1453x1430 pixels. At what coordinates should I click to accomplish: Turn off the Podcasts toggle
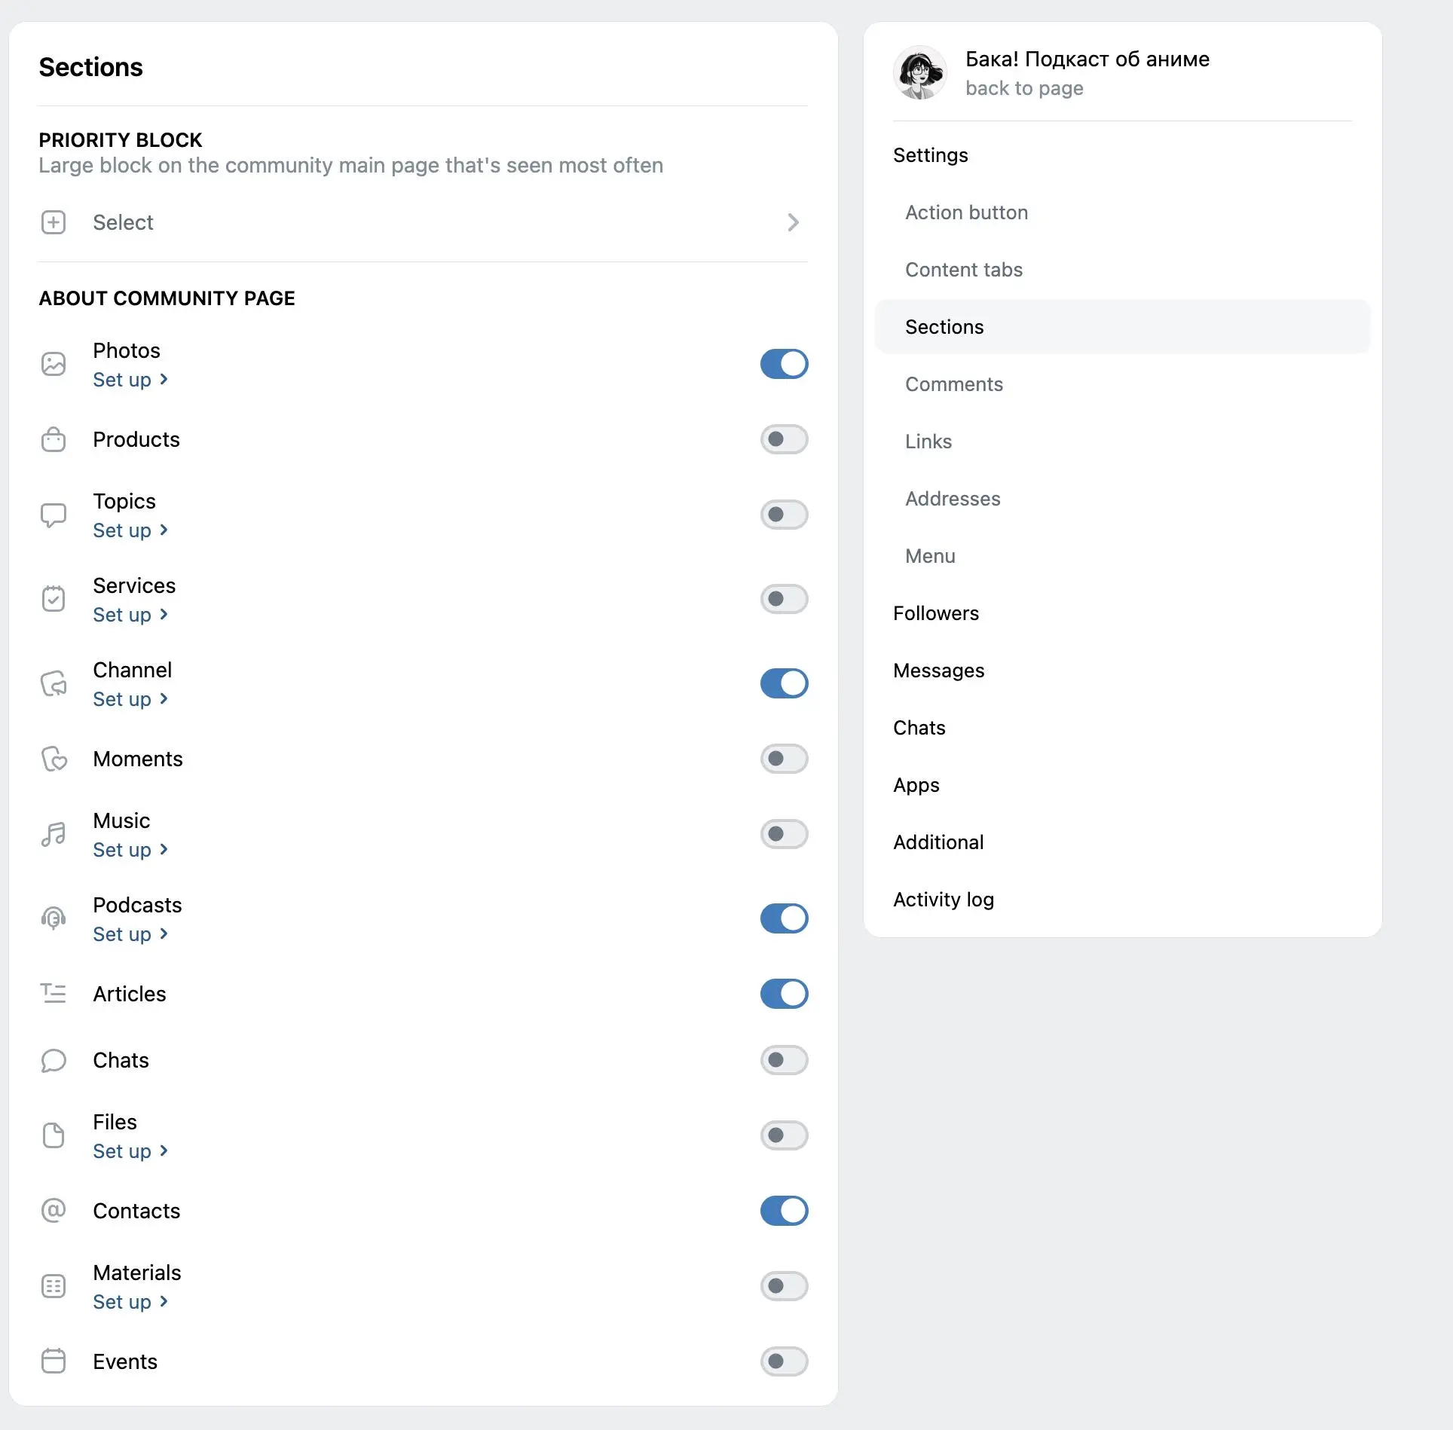784,918
